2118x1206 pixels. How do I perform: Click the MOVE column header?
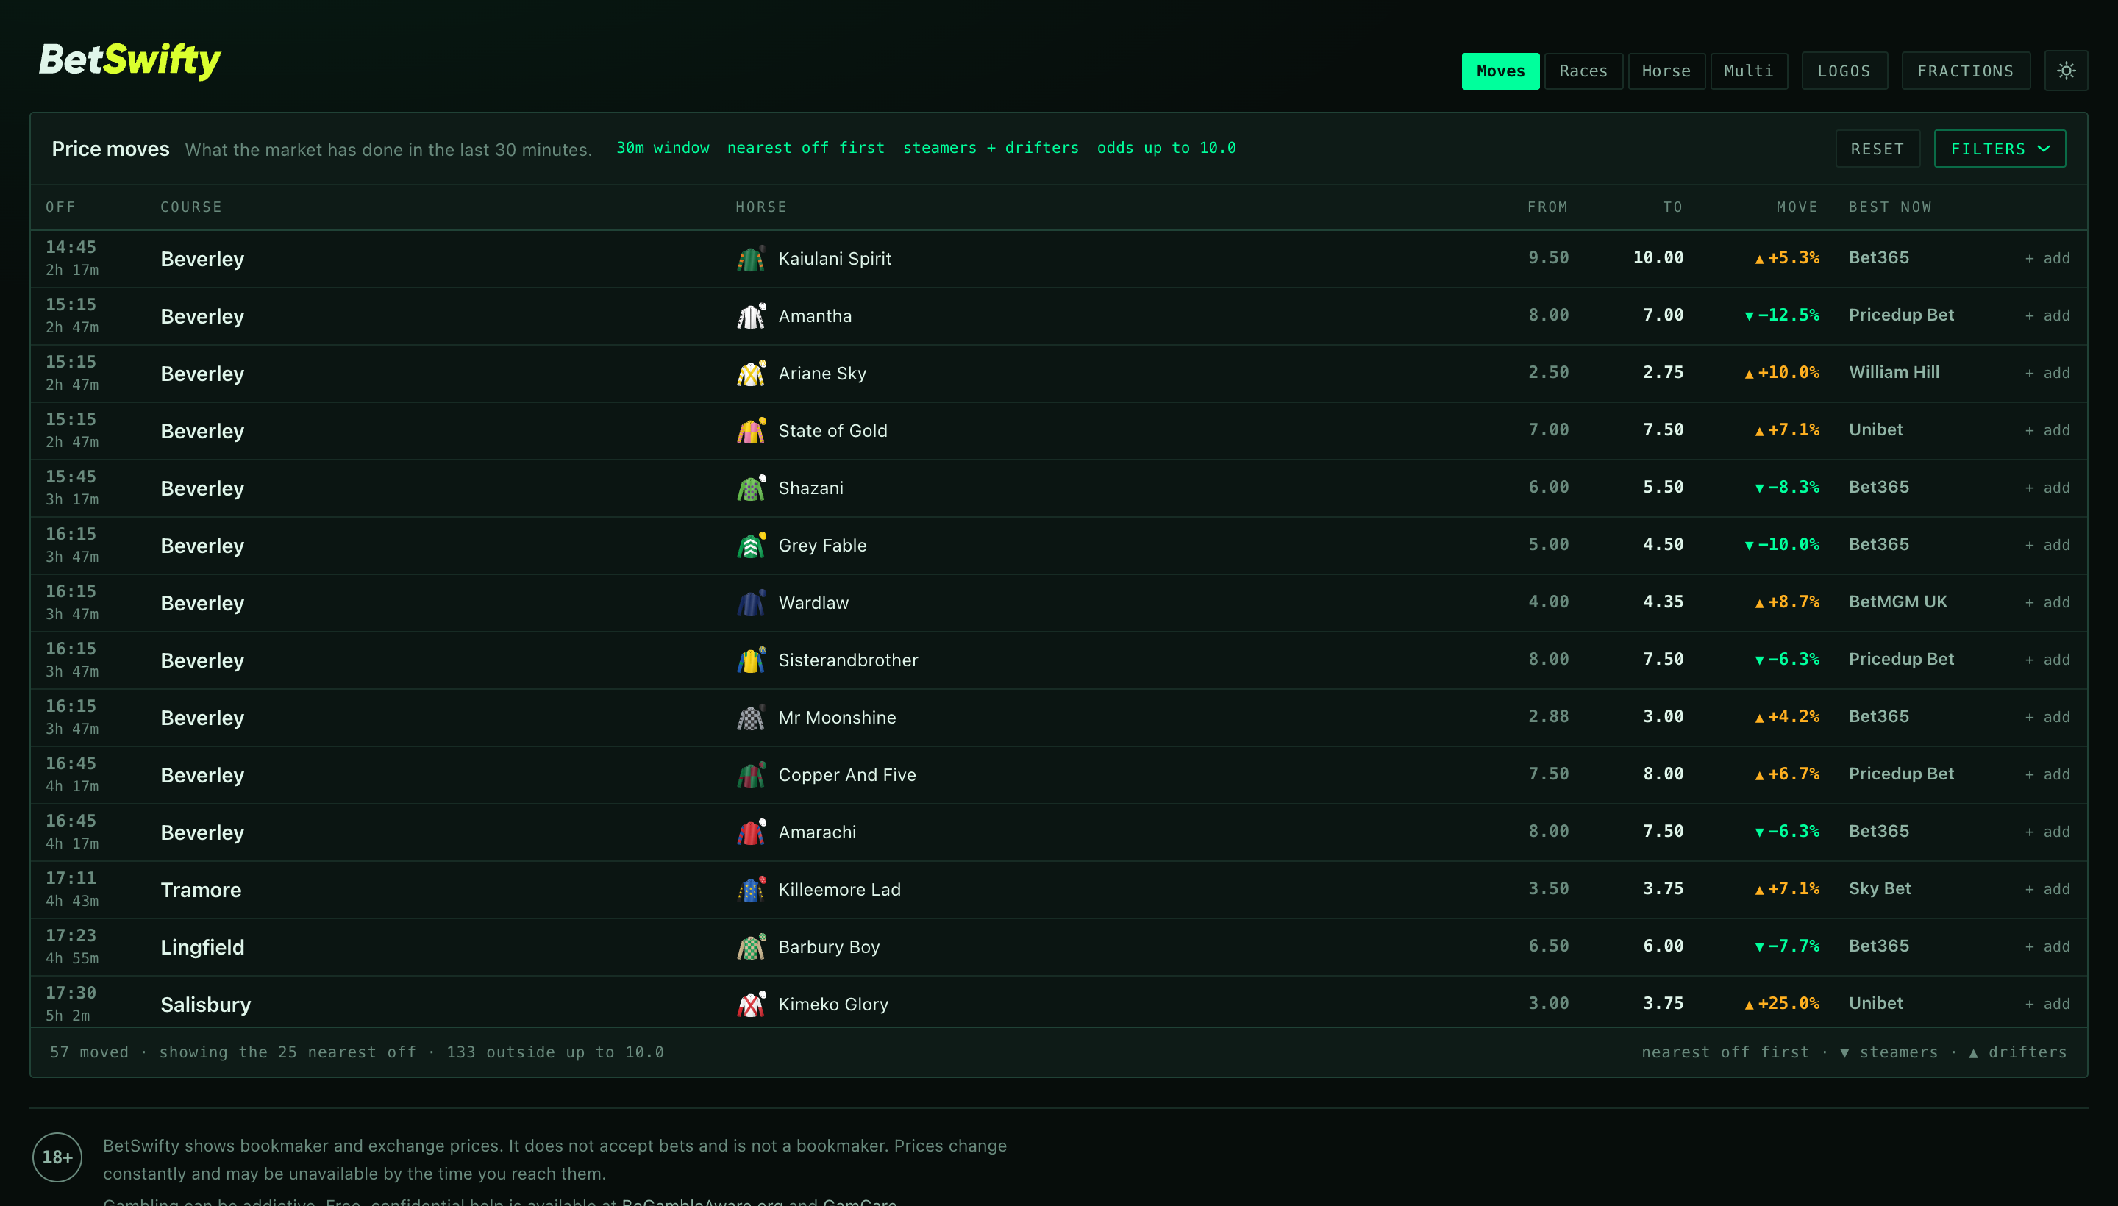(1797, 207)
